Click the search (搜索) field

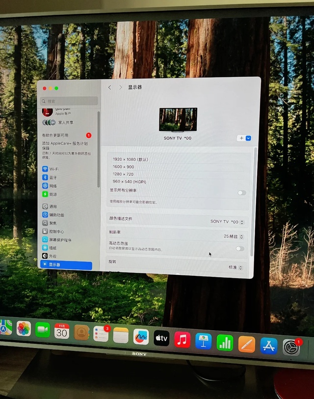click(x=69, y=101)
